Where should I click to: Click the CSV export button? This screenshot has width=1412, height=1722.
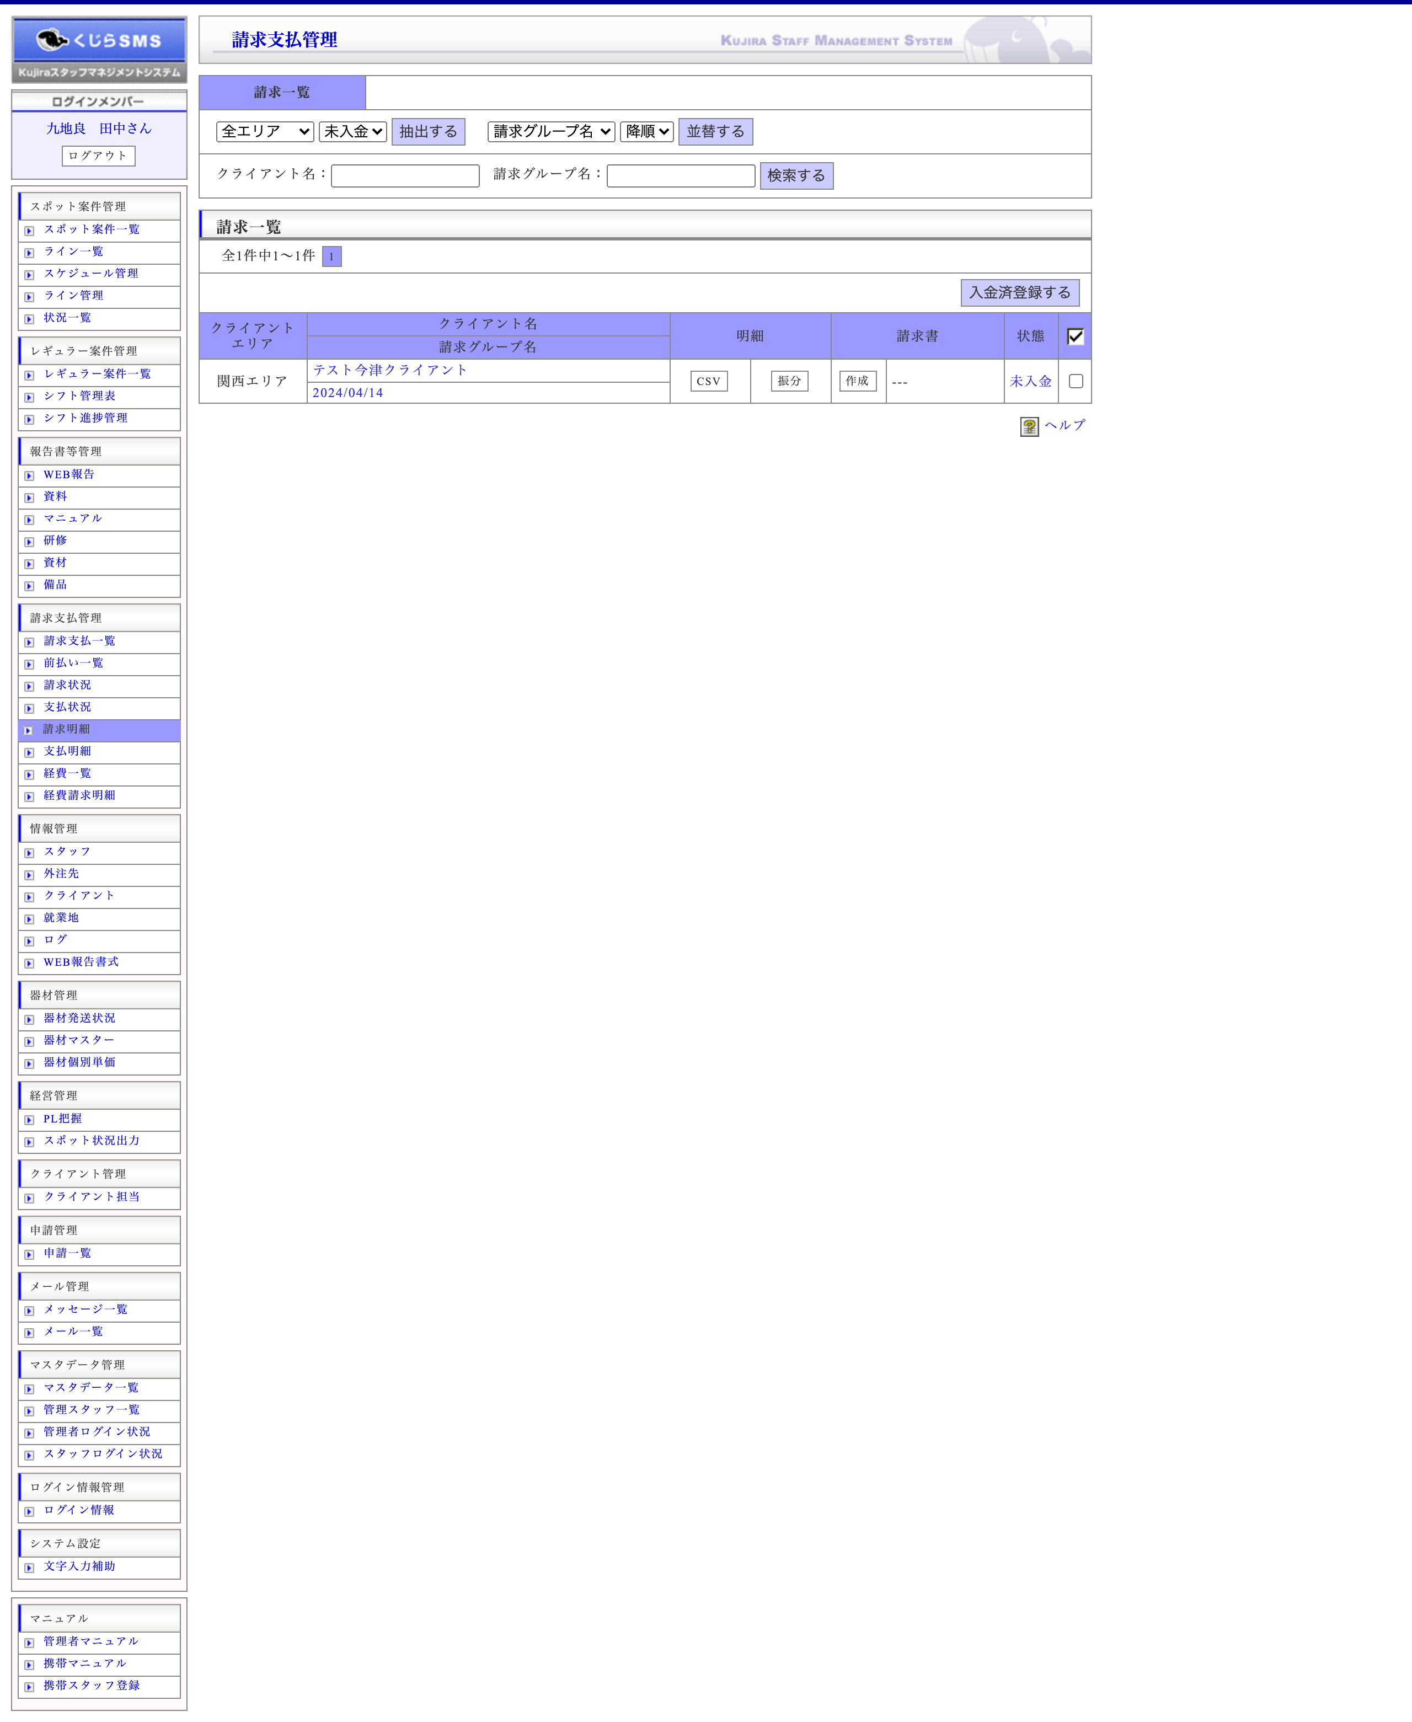(708, 381)
